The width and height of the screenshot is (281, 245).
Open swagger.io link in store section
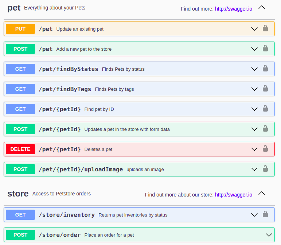click(x=233, y=195)
